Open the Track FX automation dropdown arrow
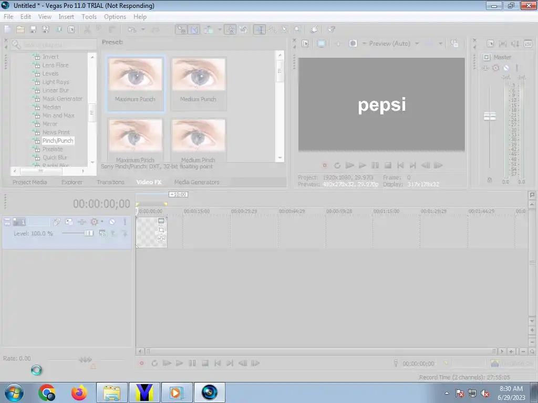The height and width of the screenshot is (403, 538). click(x=102, y=222)
